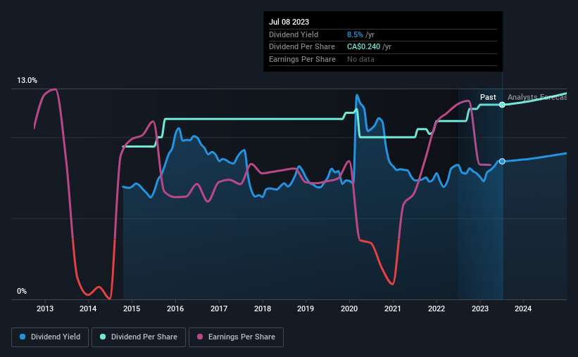Click the 2017 x-axis label
The height and width of the screenshot is (357, 578).
[x=219, y=309]
